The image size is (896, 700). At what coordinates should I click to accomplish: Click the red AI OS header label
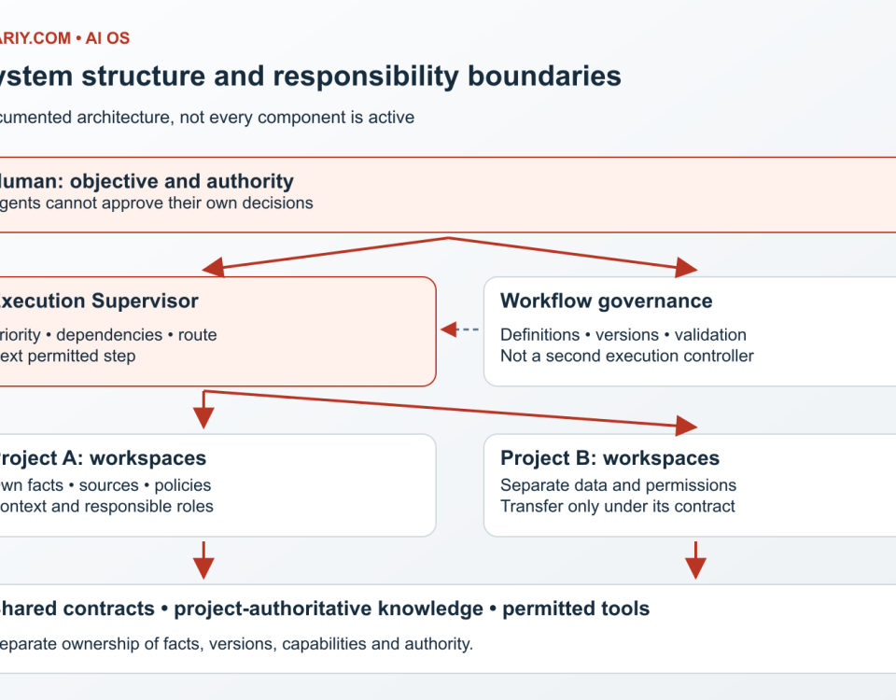107,38
